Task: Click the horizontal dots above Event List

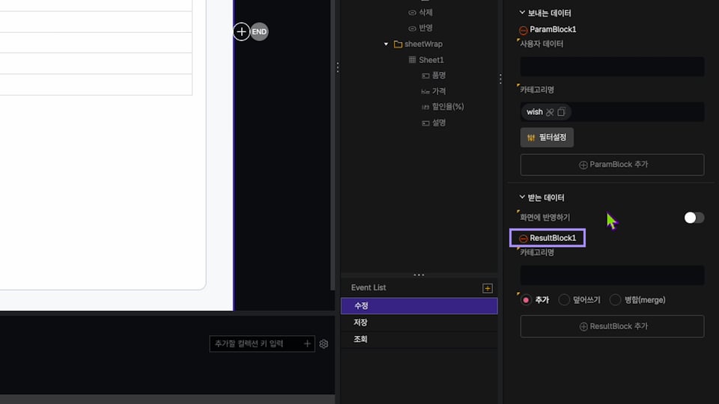Action: (x=419, y=275)
